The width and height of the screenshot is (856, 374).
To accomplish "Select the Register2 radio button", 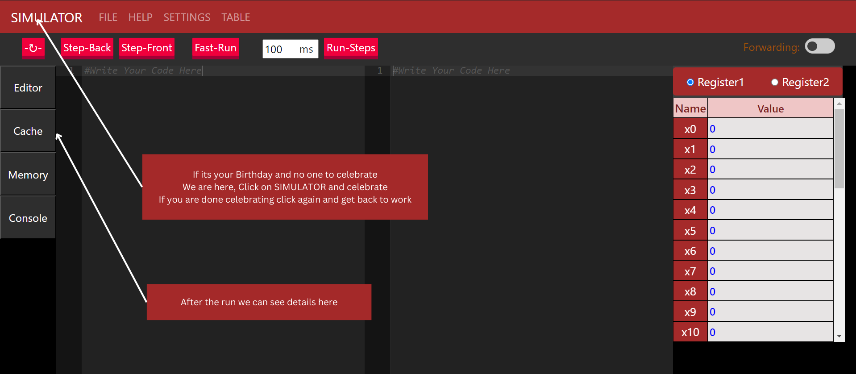I will (775, 82).
